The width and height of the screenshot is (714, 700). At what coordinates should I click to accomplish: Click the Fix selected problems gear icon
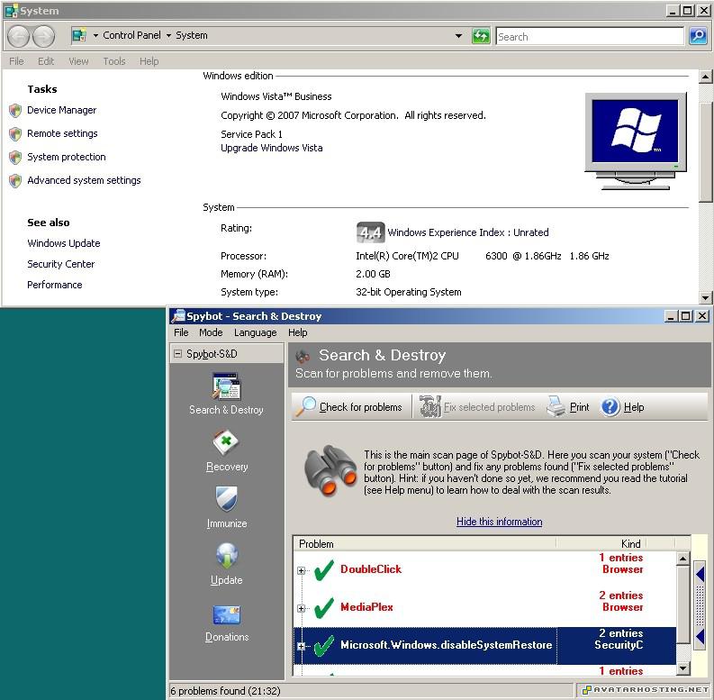coord(429,406)
